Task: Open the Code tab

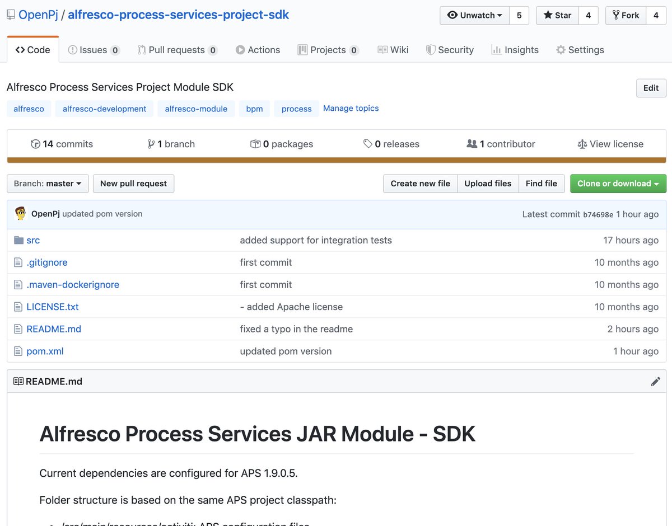Action: [x=32, y=50]
